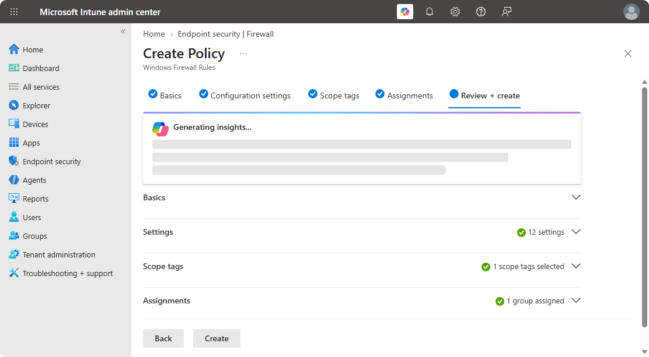Open Copilot from the top bar
This screenshot has width=649, height=357.
click(x=405, y=12)
